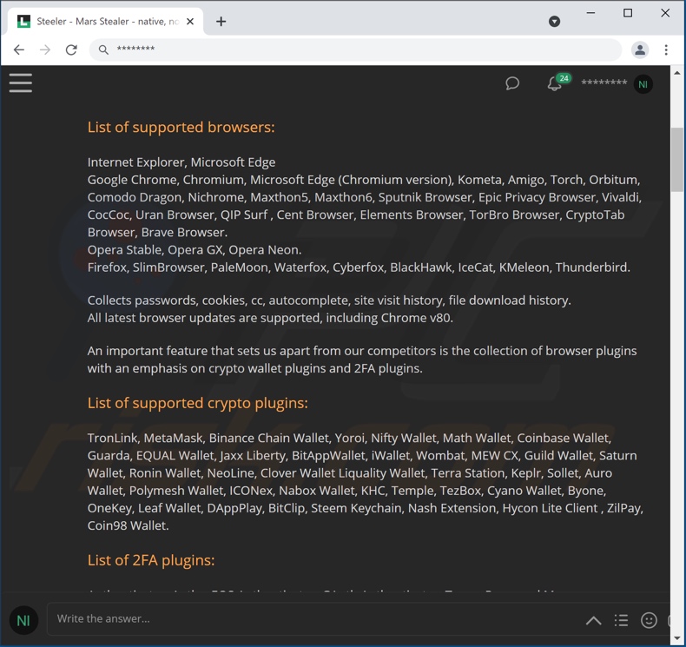
Task: Open a new browser tab with plus
Action: tap(221, 22)
